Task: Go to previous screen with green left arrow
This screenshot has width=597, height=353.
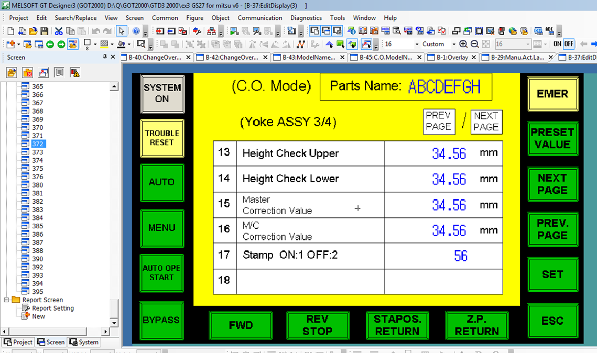Action: pos(50,44)
